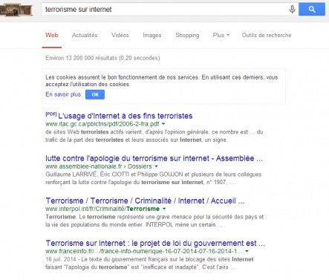Screen dimensions: 329x280
Task: Switch to the Actualités tab
Action: [85, 35]
